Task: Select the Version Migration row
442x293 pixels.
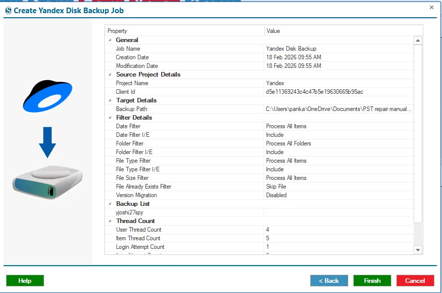Action: [260, 195]
